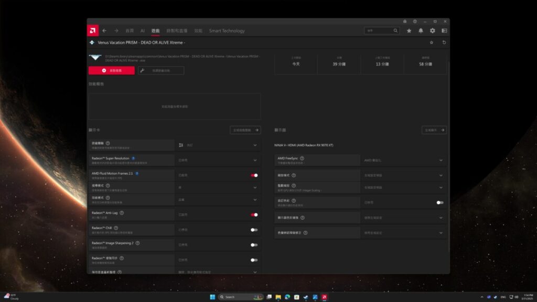Click the wrench tune game performance button
The height and width of the screenshot is (302, 537).
[x=161, y=71]
